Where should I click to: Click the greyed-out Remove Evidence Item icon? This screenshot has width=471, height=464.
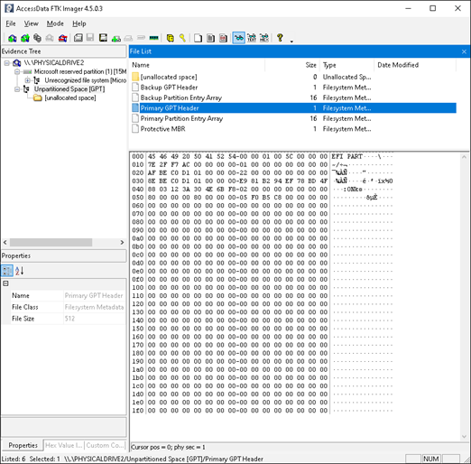tap(50, 38)
